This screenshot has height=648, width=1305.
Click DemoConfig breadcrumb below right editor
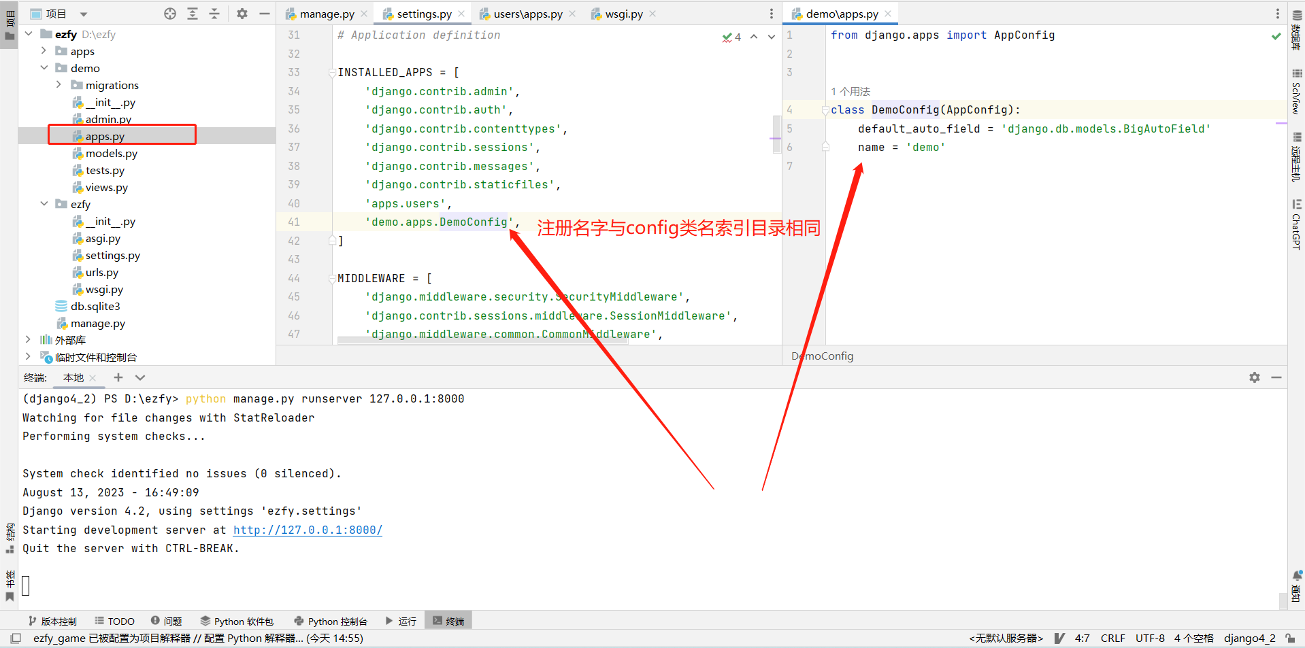click(822, 356)
